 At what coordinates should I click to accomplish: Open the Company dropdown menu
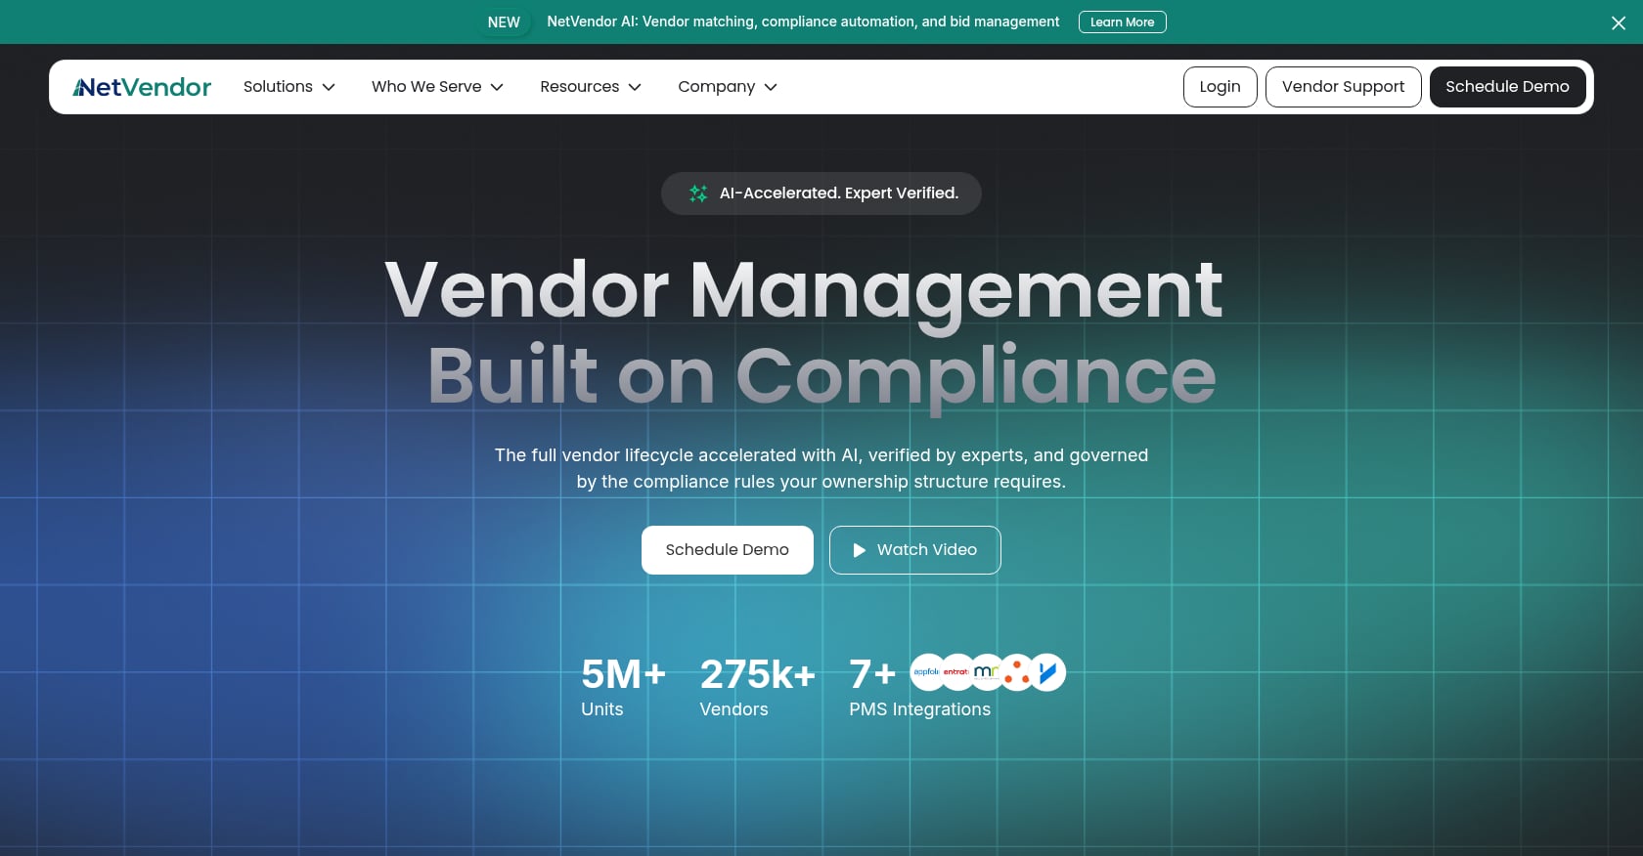[728, 87]
